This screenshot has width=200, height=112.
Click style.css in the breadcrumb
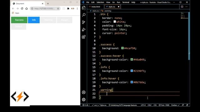[x=95, y=11]
